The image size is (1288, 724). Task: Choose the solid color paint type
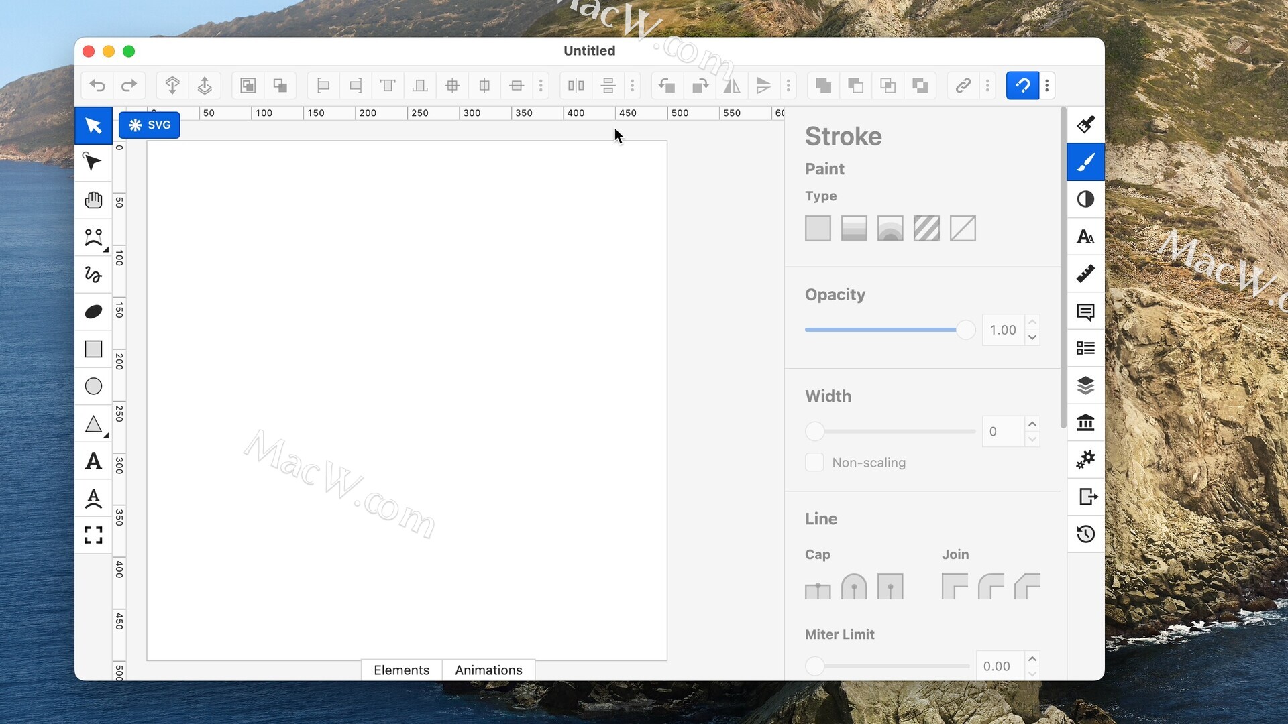pos(818,229)
